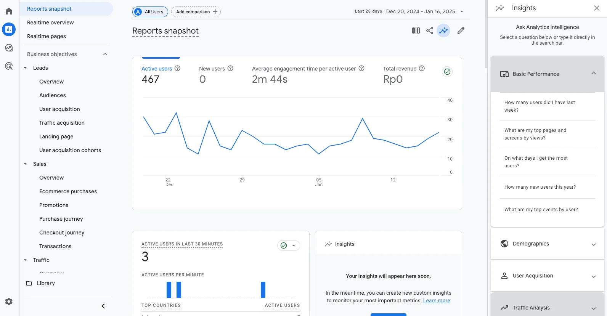The image size is (607, 316).
Task: Click the pencil Customize report icon
Action: pyautogui.click(x=461, y=30)
